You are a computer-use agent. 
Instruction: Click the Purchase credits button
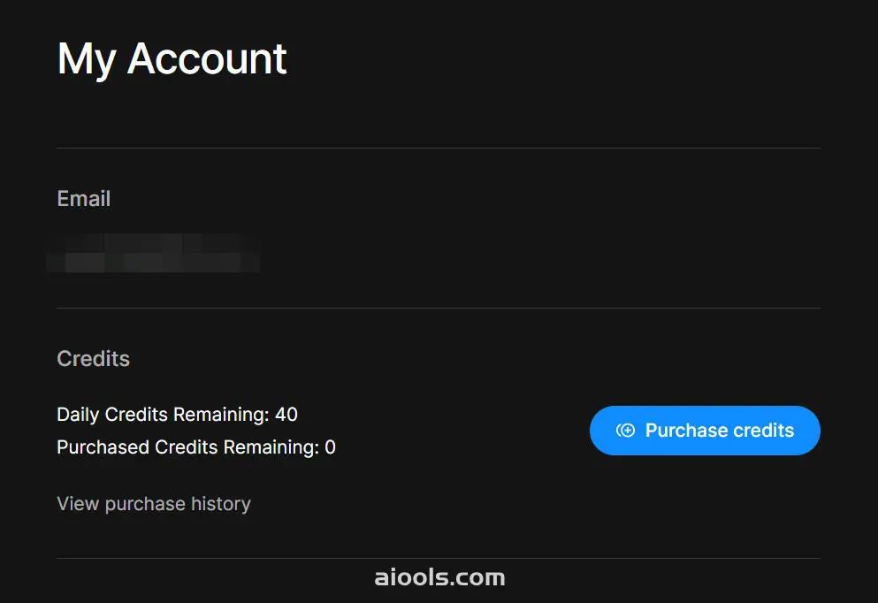705,431
